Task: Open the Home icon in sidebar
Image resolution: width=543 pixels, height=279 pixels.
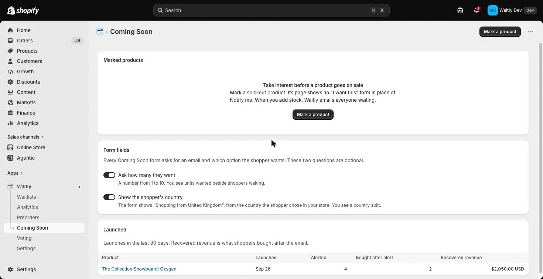Action: [10, 30]
